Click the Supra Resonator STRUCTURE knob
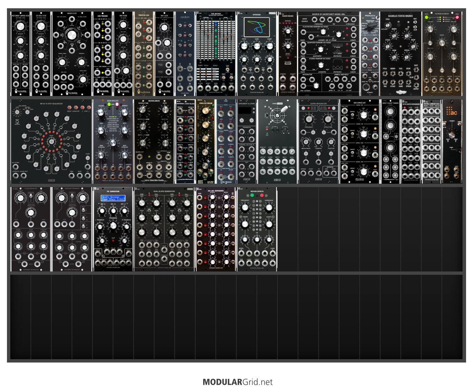476x389 pixels. click(x=328, y=119)
